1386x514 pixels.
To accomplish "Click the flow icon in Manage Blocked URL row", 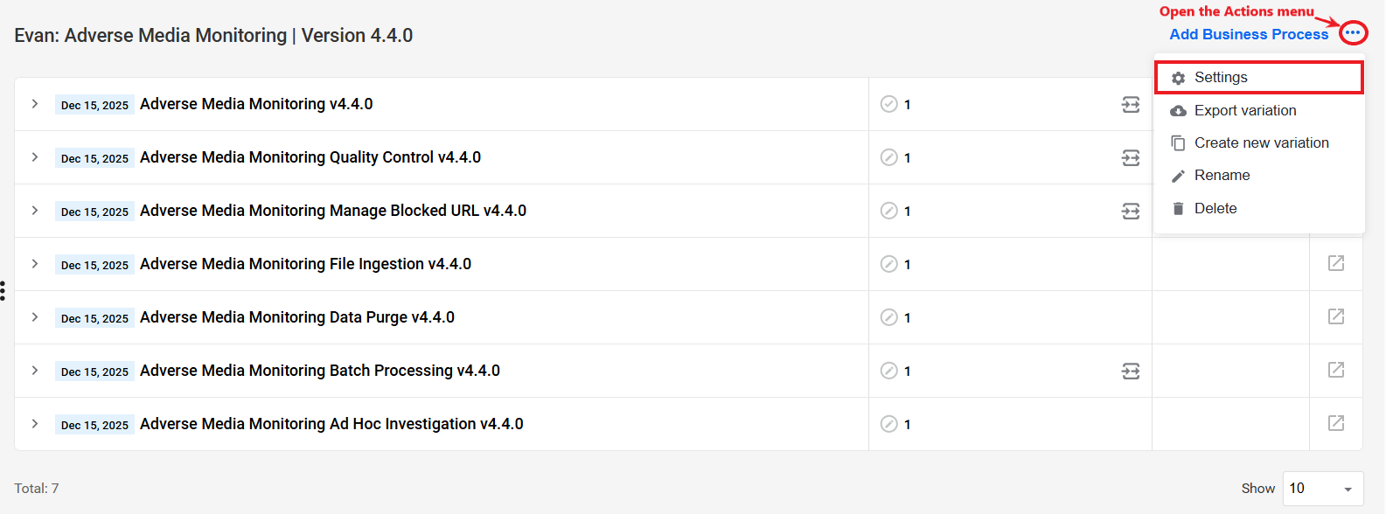I will [x=1131, y=212].
